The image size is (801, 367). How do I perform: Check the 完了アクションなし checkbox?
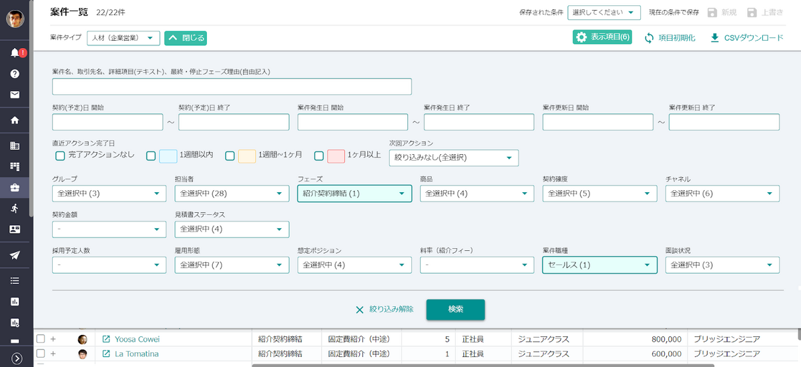click(x=60, y=156)
